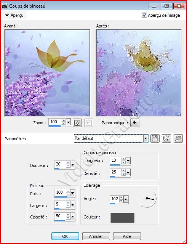Open the Couleur gray color swatch
The width and height of the screenshot is (187, 244).
point(123,218)
